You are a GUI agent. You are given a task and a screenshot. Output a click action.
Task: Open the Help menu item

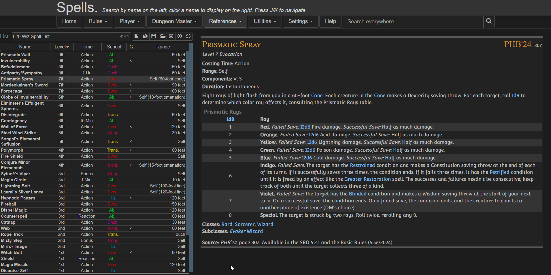click(x=331, y=21)
